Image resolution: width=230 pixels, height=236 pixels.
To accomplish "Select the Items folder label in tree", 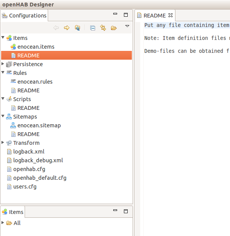I will (x=20, y=38).
